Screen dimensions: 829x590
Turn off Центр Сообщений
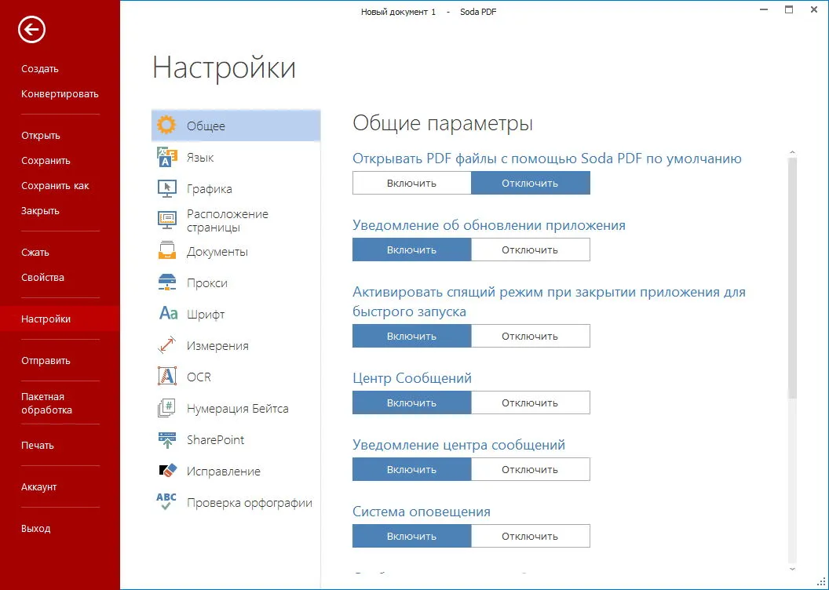530,402
